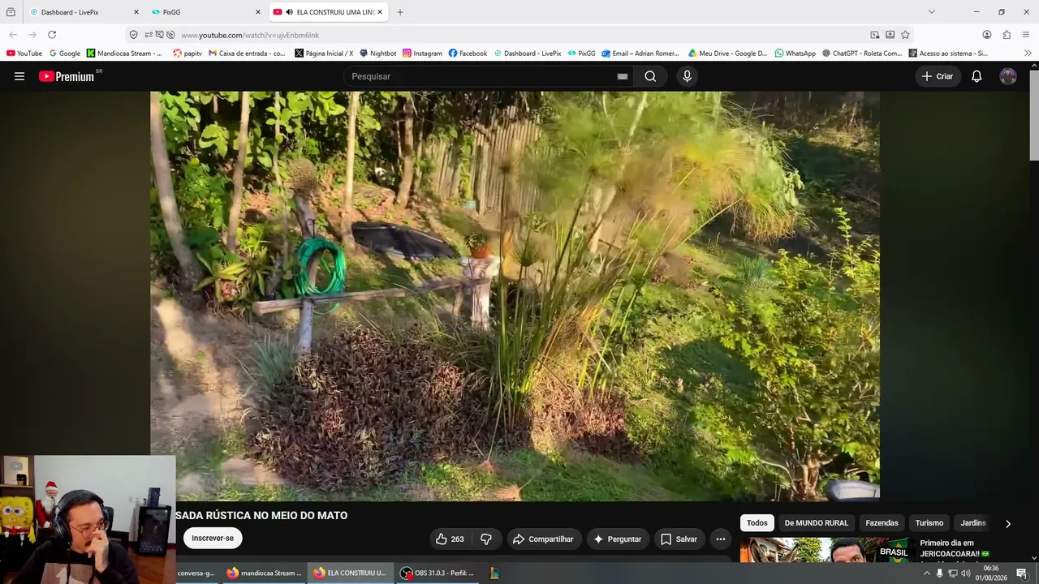1039x584 pixels.
Task: Open the Caixa de entrada Gmail bookmark
Action: (247, 54)
